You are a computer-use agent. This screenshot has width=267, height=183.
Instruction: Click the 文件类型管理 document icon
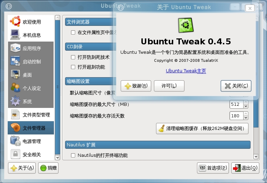tap(15, 114)
